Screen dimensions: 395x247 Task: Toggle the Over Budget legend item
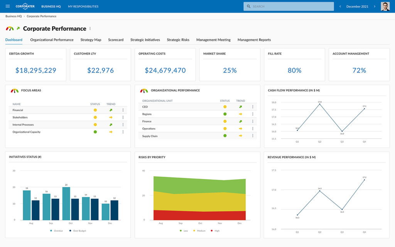(79, 231)
